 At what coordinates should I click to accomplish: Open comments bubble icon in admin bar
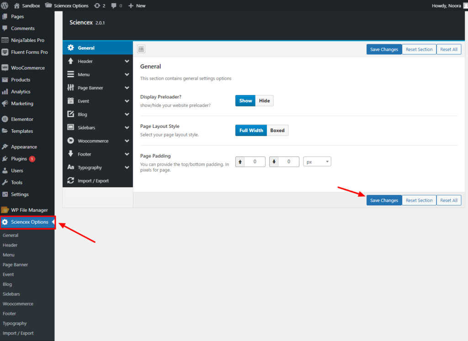point(114,5)
